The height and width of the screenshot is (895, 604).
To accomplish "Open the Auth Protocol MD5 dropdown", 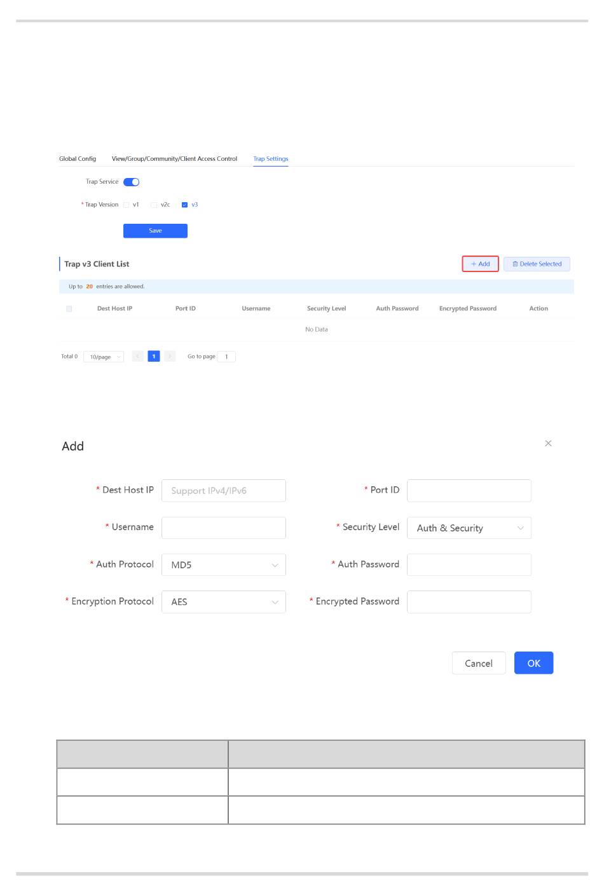I will tap(223, 564).
